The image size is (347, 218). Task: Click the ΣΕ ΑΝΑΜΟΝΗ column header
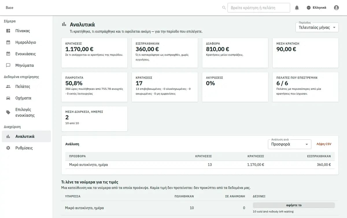(x=235, y=196)
